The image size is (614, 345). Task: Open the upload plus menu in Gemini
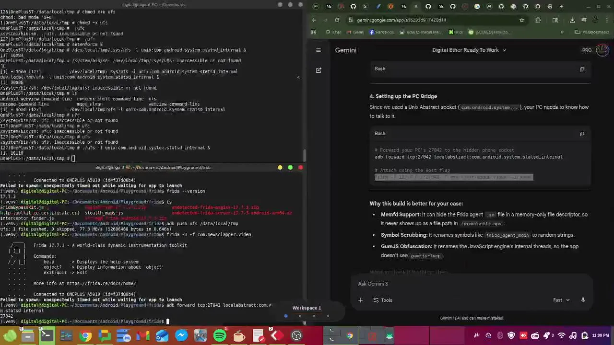tap(360, 300)
